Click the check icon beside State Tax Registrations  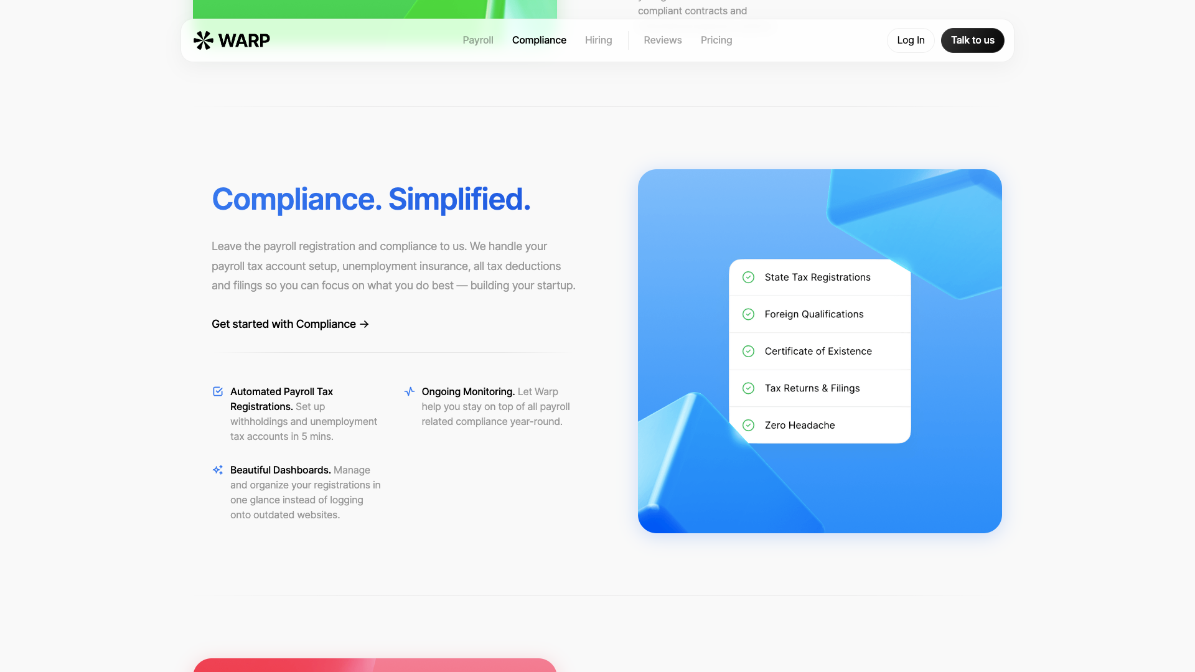click(x=748, y=278)
